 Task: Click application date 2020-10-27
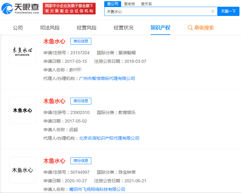tap(76, 181)
